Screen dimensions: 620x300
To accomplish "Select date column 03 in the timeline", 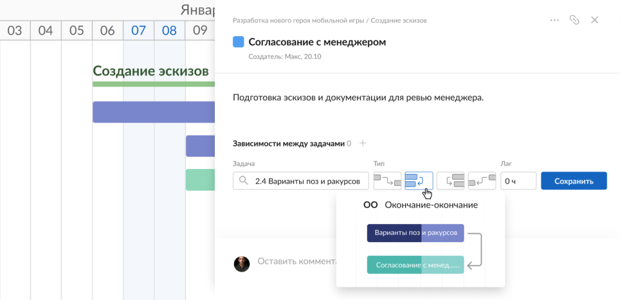I will 15,30.
